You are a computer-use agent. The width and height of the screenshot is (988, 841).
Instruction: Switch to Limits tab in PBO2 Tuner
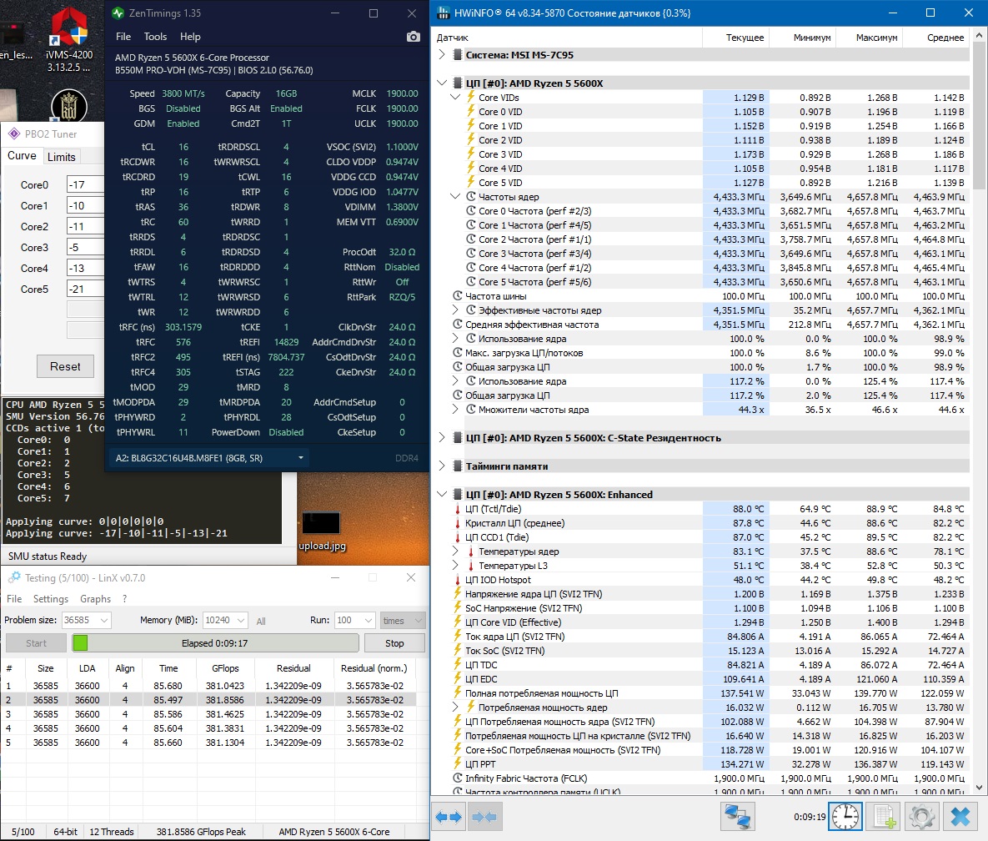tap(61, 156)
